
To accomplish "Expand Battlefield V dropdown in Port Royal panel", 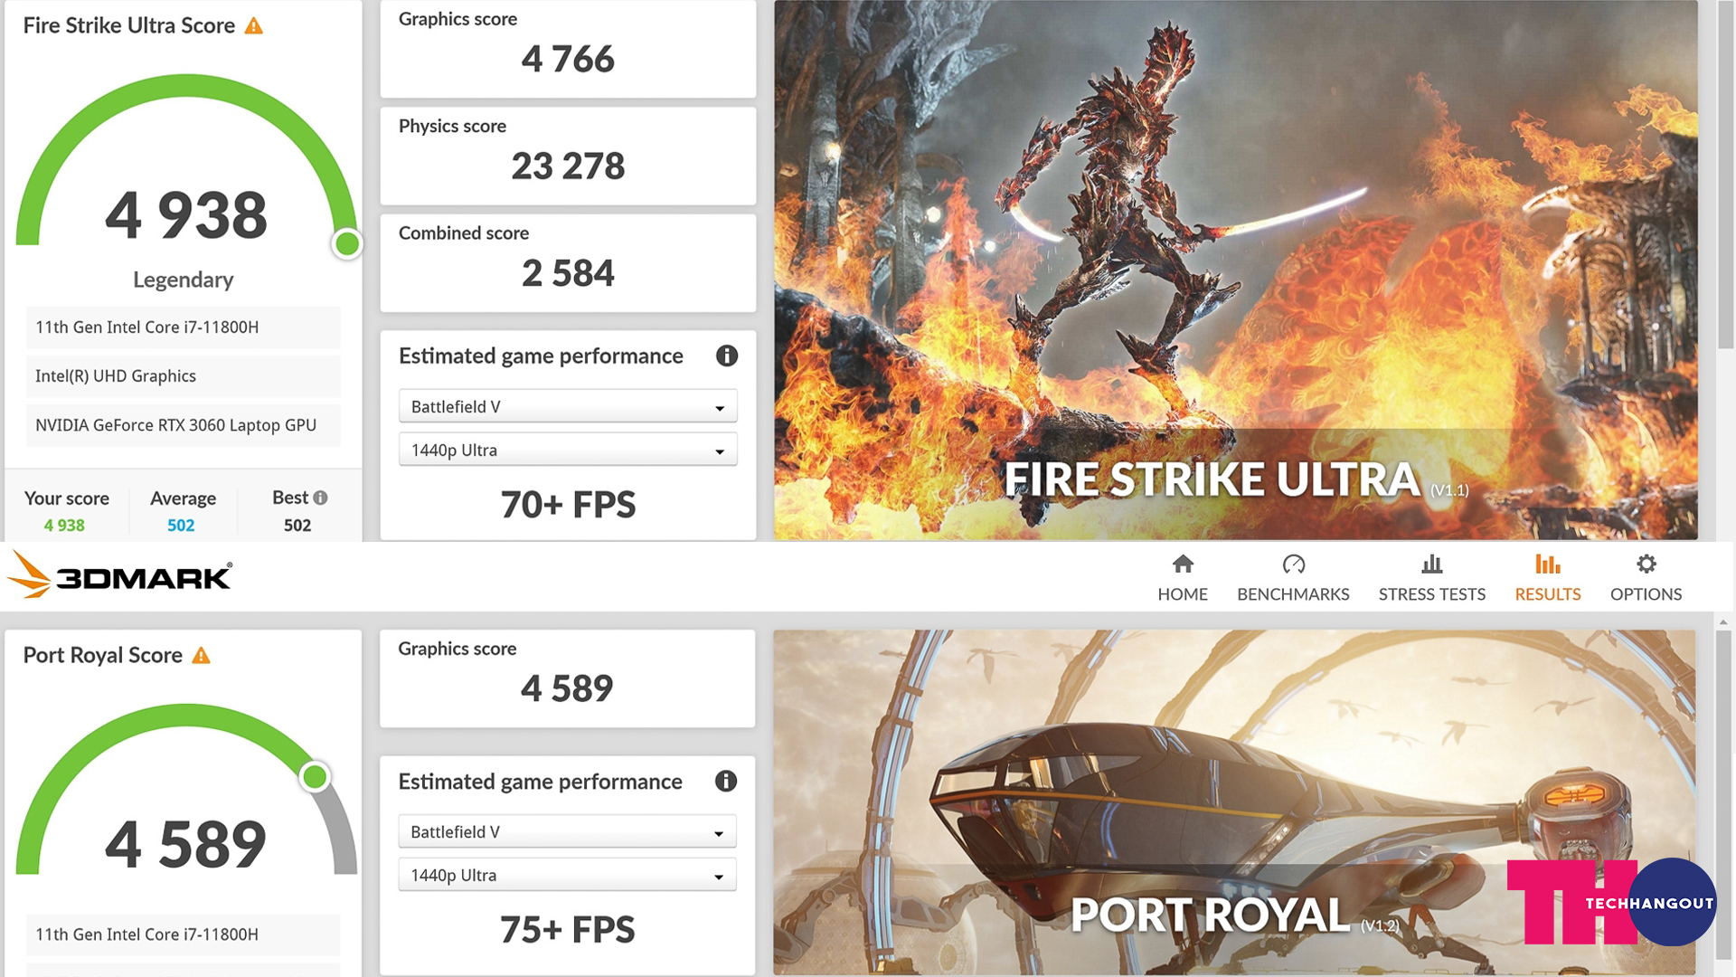I will tap(567, 831).
